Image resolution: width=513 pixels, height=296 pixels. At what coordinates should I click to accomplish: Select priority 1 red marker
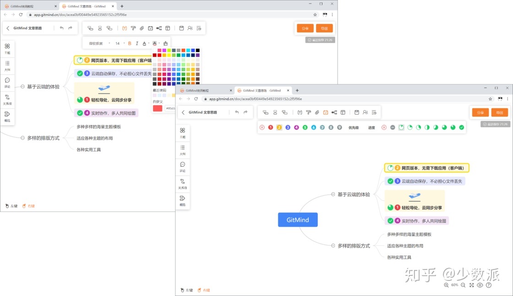(271, 128)
